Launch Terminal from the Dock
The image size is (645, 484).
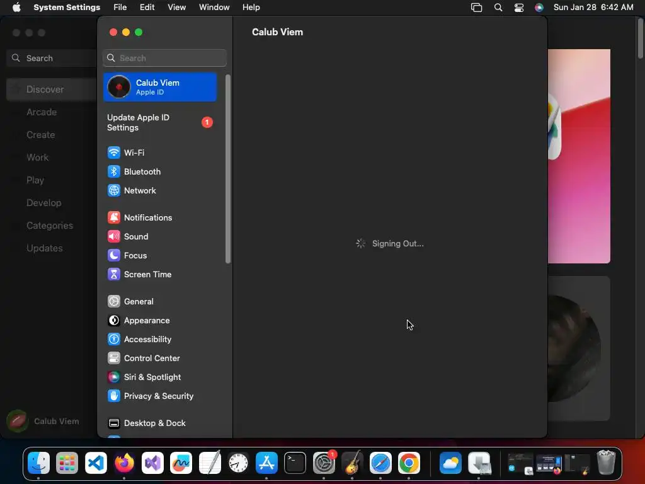[295, 463]
